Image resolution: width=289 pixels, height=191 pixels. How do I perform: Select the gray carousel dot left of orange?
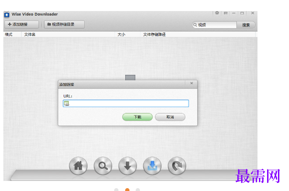116,190
